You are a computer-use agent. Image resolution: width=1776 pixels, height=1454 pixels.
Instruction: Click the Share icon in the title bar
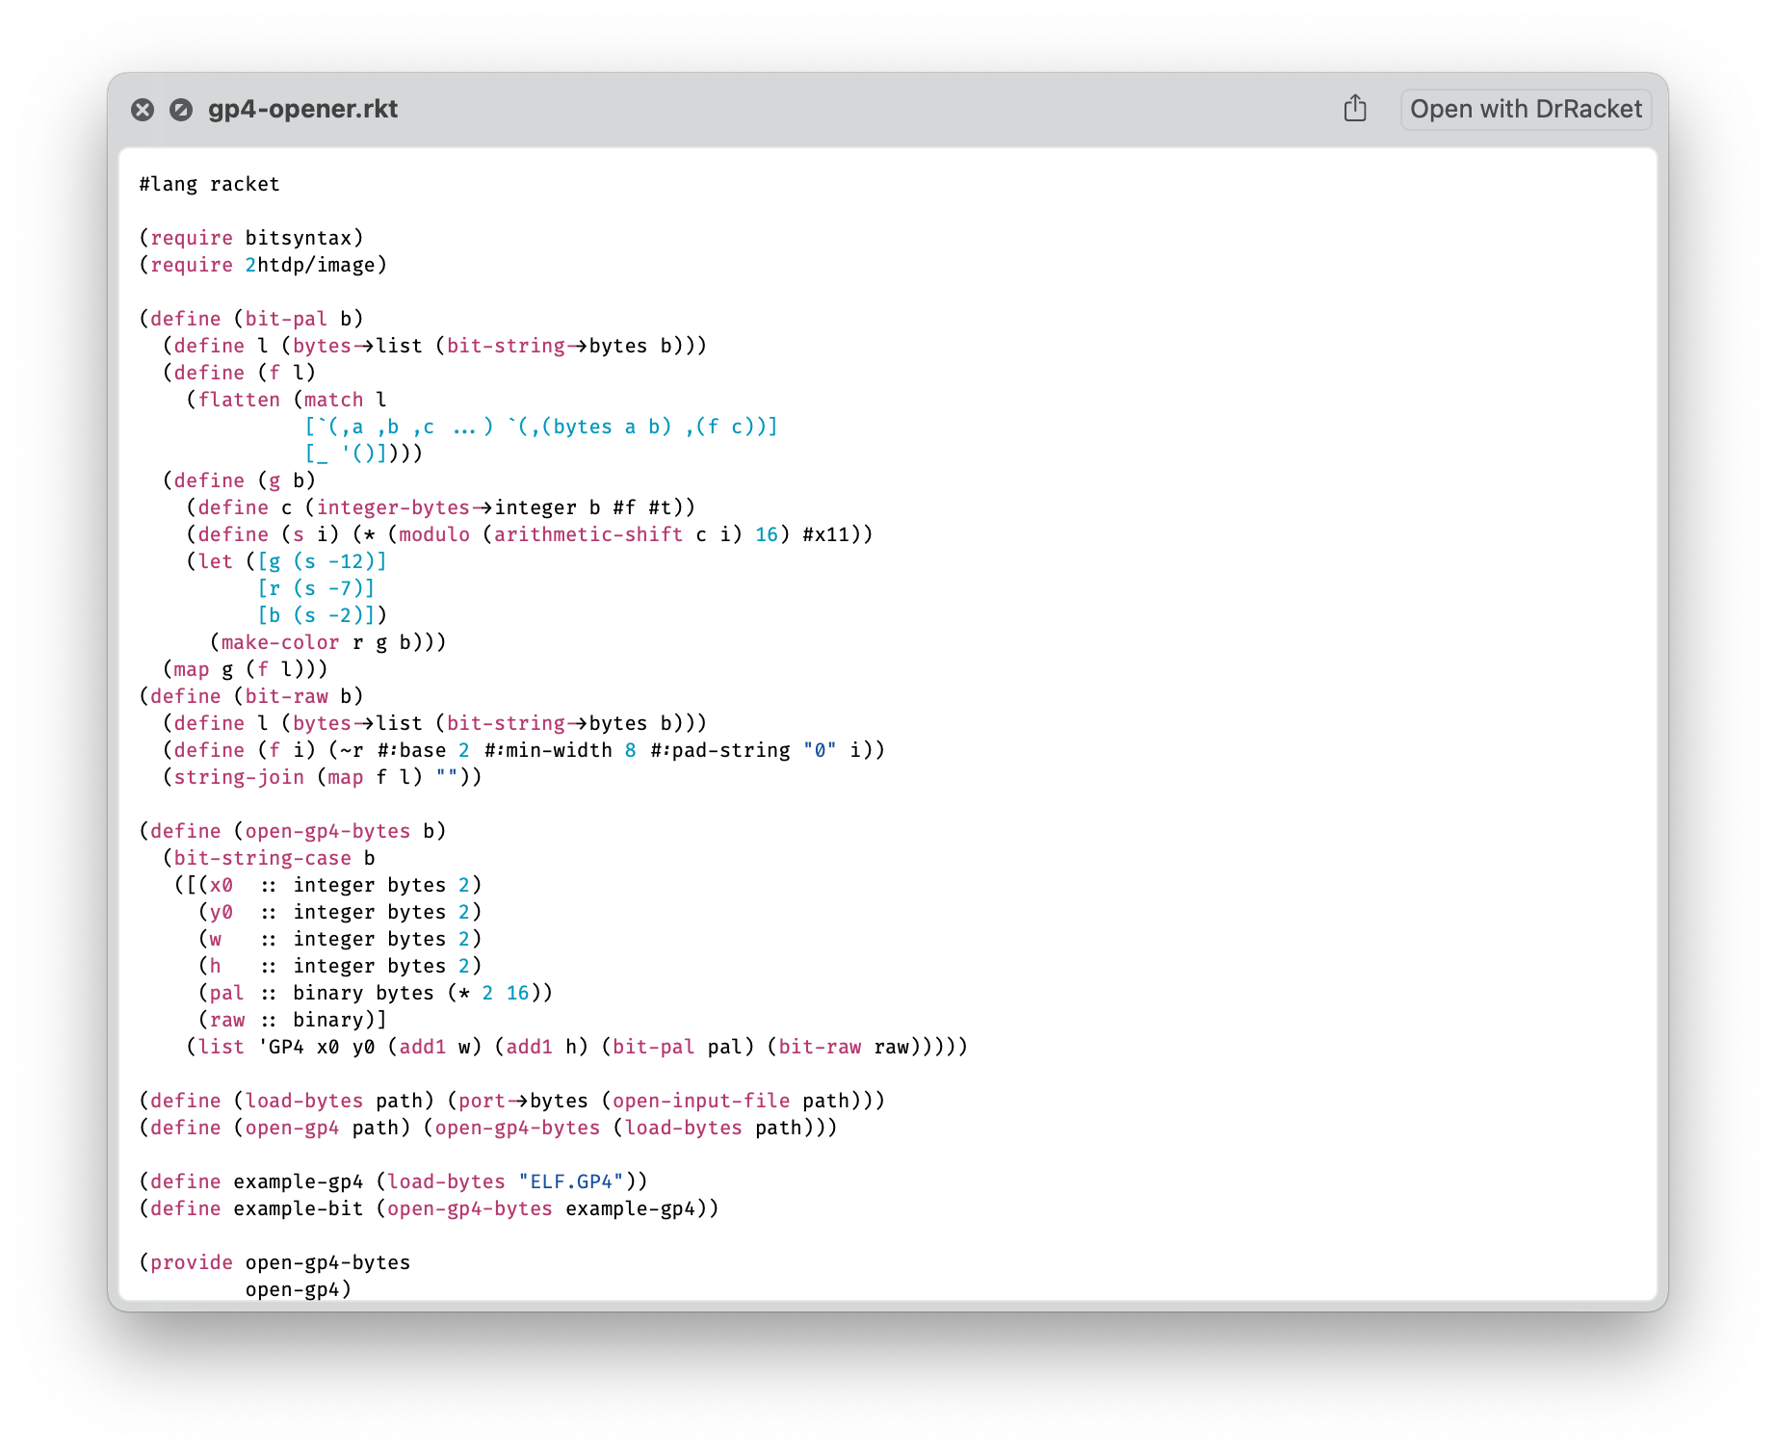pos(1355,109)
